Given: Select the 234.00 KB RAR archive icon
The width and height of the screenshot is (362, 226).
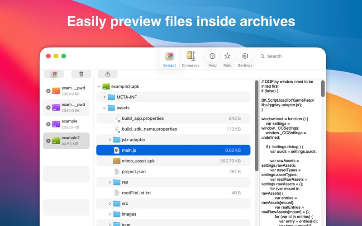Looking at the screenshot, I should pyautogui.click(x=56, y=108).
